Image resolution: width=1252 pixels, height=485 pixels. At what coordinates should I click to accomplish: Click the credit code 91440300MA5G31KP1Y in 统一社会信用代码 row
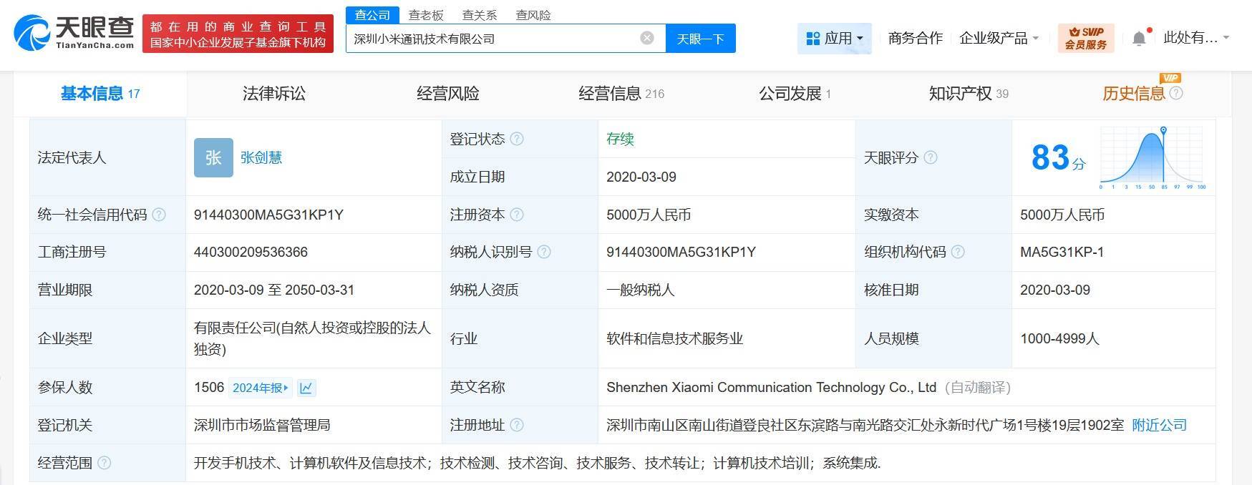pyautogui.click(x=268, y=215)
